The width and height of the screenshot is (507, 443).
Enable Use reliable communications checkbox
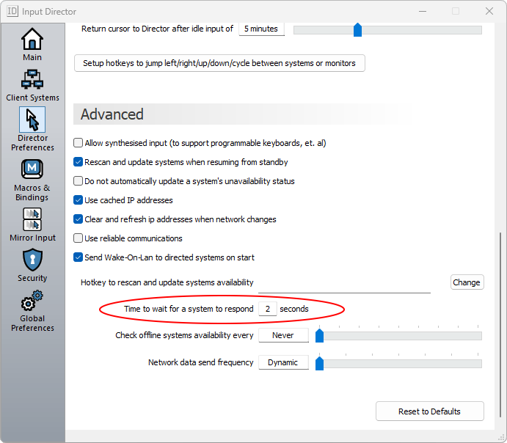[x=79, y=238]
